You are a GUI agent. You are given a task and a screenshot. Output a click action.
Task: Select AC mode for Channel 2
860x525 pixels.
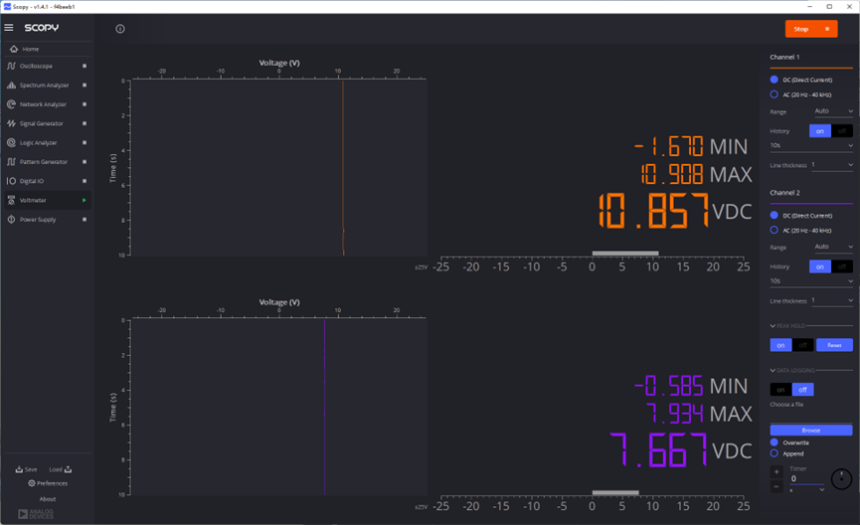point(774,230)
